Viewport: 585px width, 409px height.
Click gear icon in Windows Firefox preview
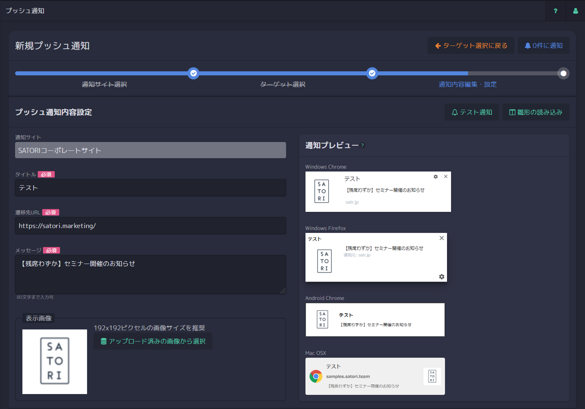441,277
